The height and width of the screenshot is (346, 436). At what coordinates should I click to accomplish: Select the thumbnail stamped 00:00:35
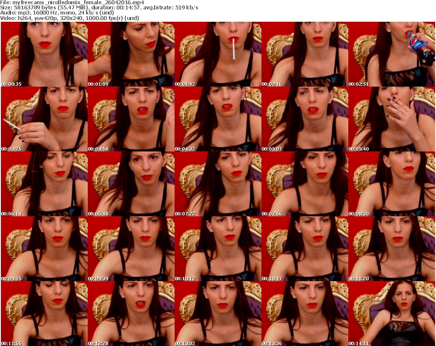pos(44,54)
